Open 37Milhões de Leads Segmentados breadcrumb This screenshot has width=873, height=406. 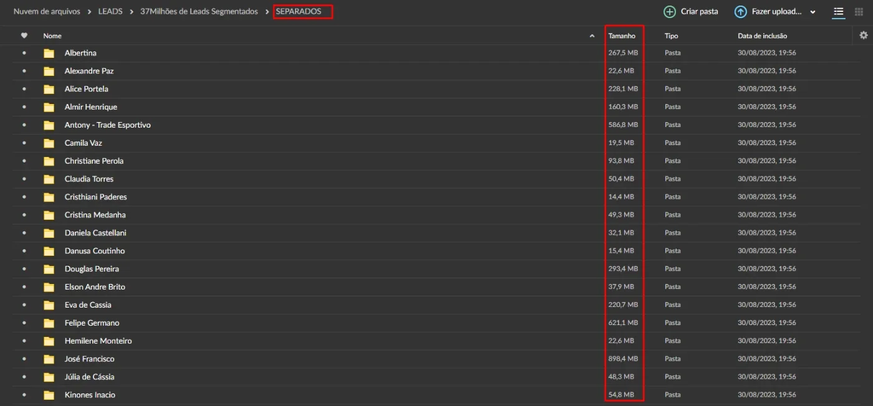199,11
